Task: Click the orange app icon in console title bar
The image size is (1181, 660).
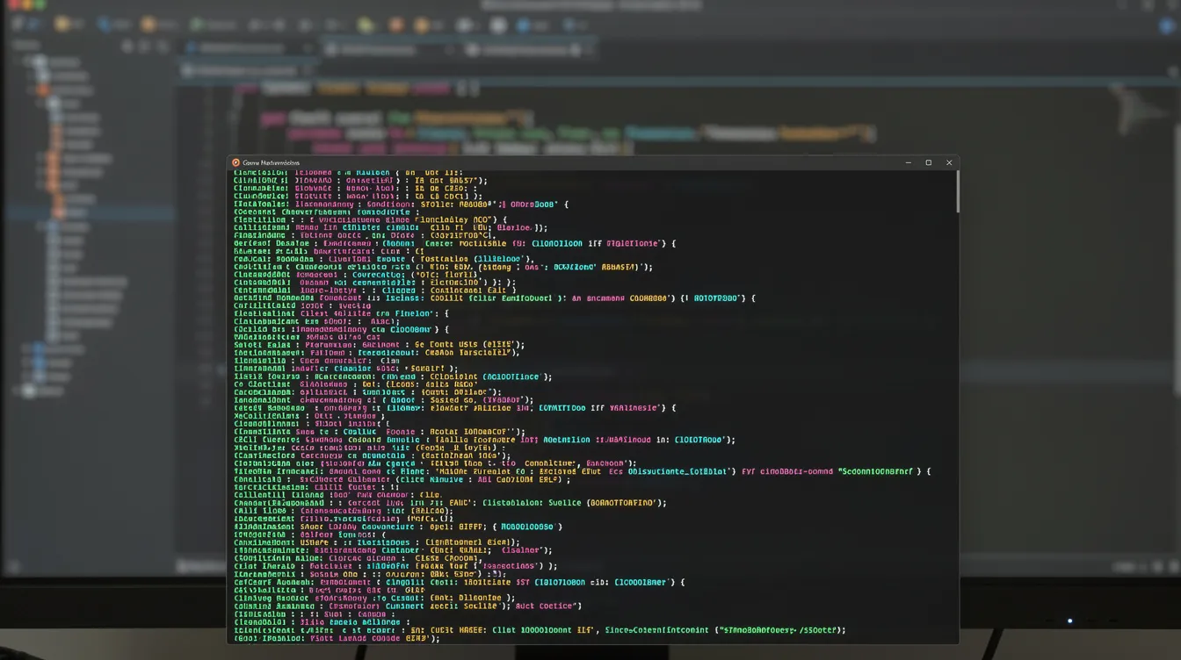Action: click(235, 162)
